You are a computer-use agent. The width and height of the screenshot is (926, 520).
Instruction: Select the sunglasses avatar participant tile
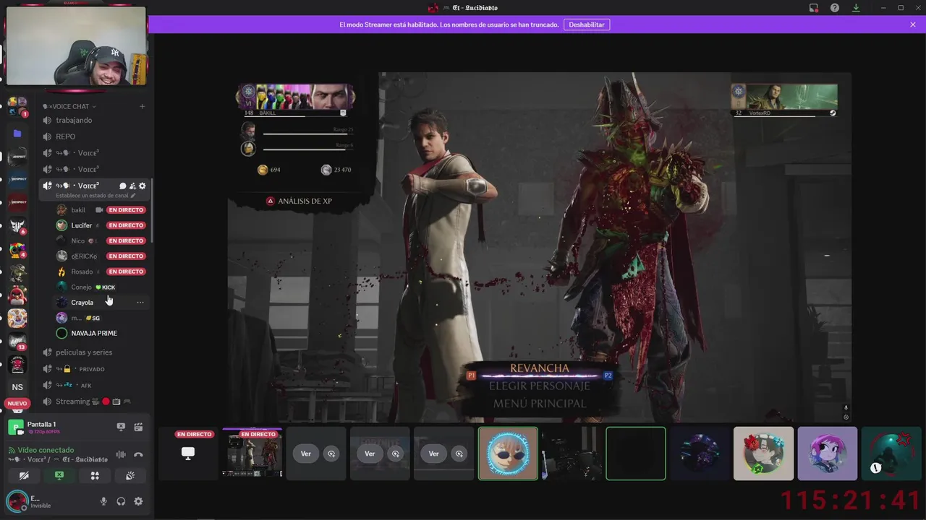(x=508, y=454)
